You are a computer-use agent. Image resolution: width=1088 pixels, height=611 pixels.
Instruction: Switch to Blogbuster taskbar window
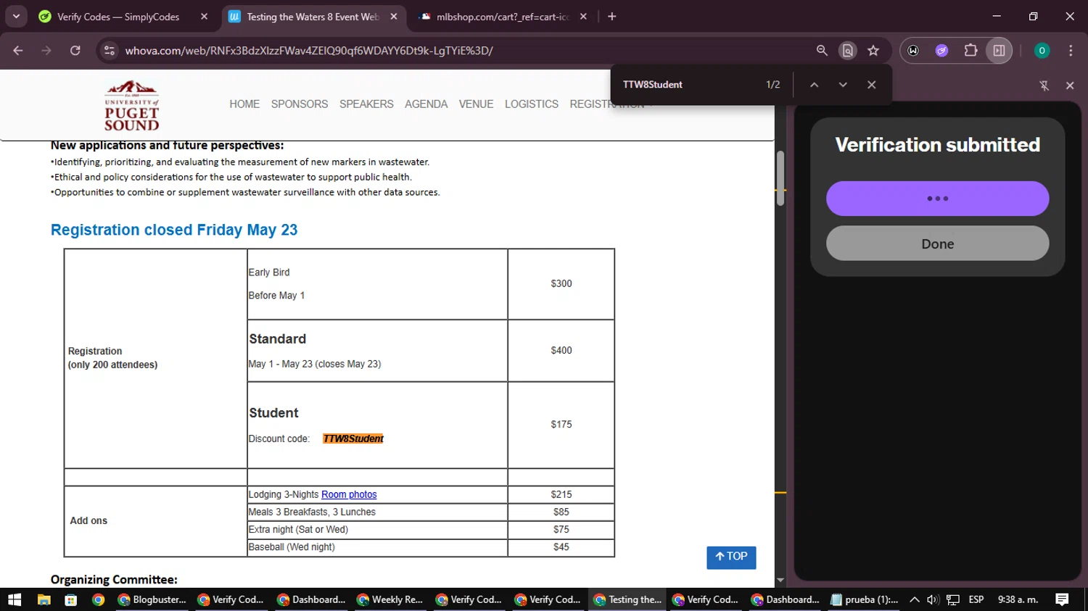click(x=152, y=599)
